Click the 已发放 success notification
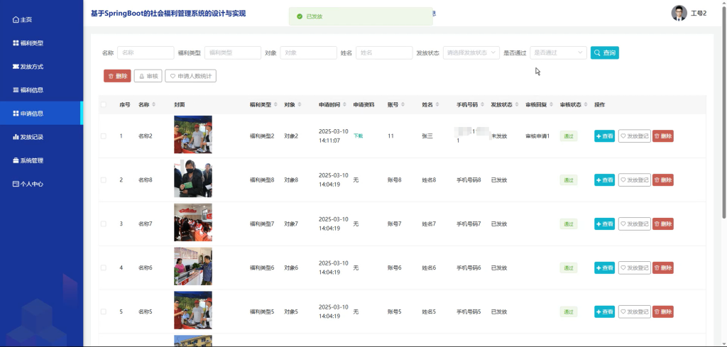 coord(361,16)
